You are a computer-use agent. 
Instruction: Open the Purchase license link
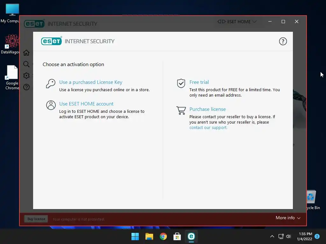[x=208, y=109]
